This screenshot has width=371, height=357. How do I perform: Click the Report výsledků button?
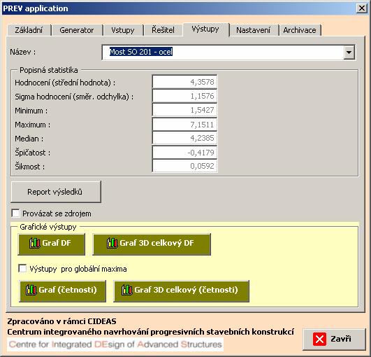tap(56, 192)
